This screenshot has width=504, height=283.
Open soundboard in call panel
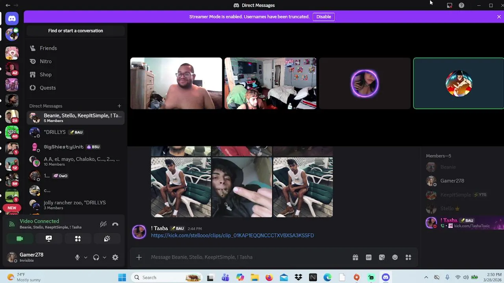pos(107,239)
